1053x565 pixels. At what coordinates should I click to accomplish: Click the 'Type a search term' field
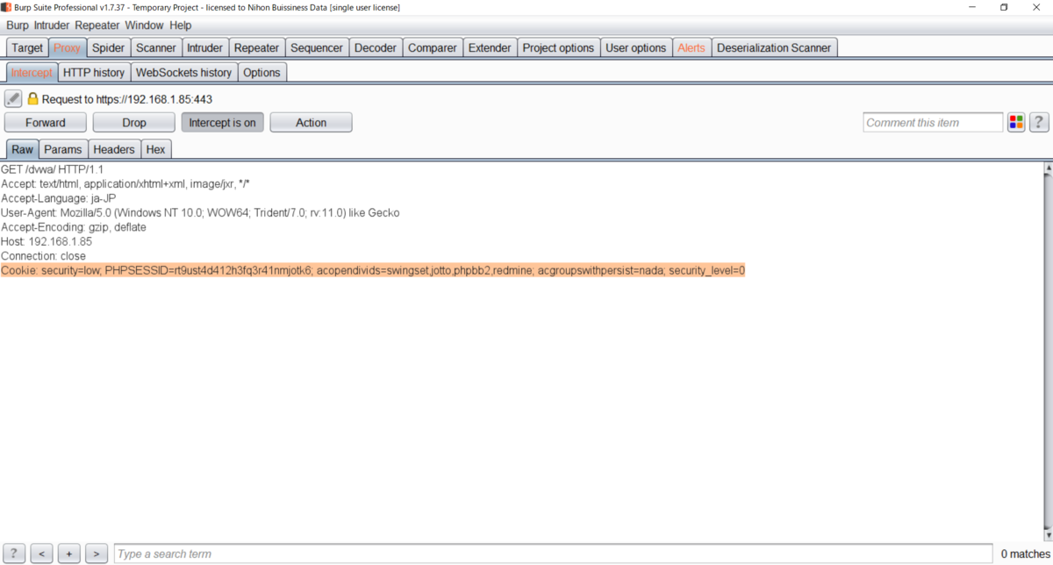pos(555,554)
